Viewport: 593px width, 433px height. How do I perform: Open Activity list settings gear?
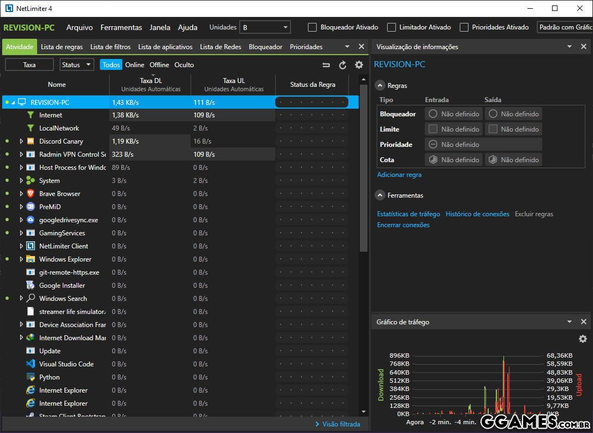[x=359, y=65]
